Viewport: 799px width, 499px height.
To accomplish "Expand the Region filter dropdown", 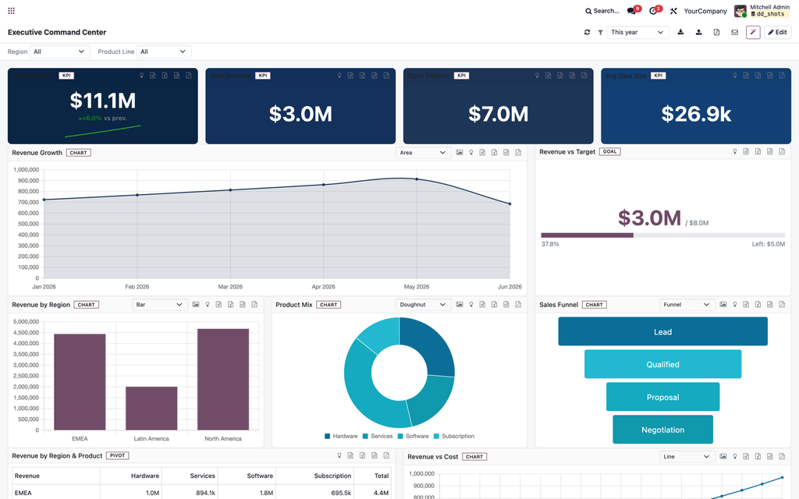I will (x=59, y=51).
